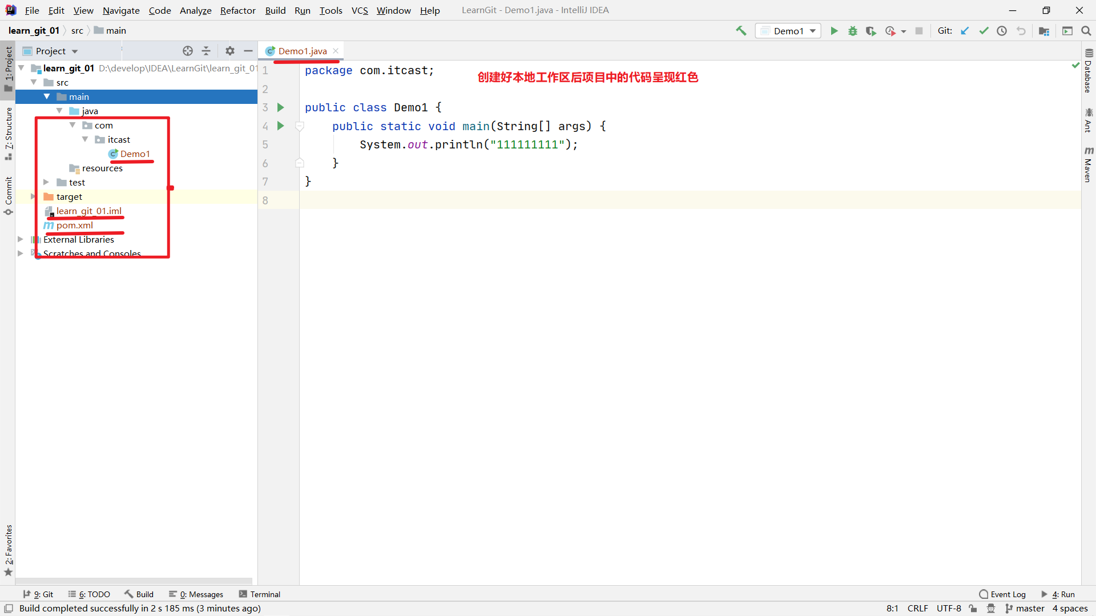Open Project Structure icon in toolbar
The width and height of the screenshot is (1096, 616).
click(x=1043, y=31)
